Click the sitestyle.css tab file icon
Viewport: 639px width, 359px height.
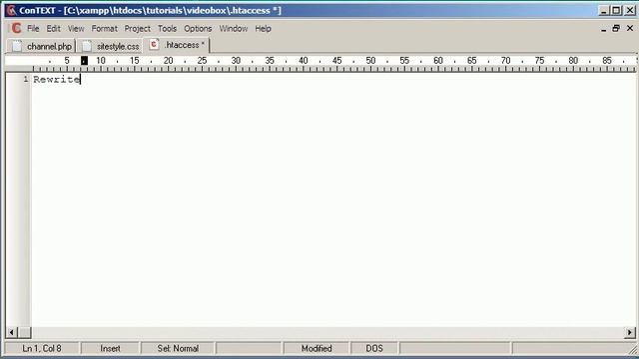pos(87,47)
